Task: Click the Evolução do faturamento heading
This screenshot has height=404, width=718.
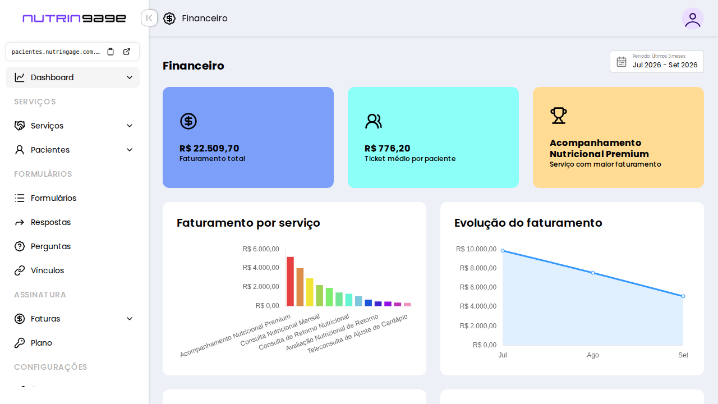Action: tap(528, 223)
